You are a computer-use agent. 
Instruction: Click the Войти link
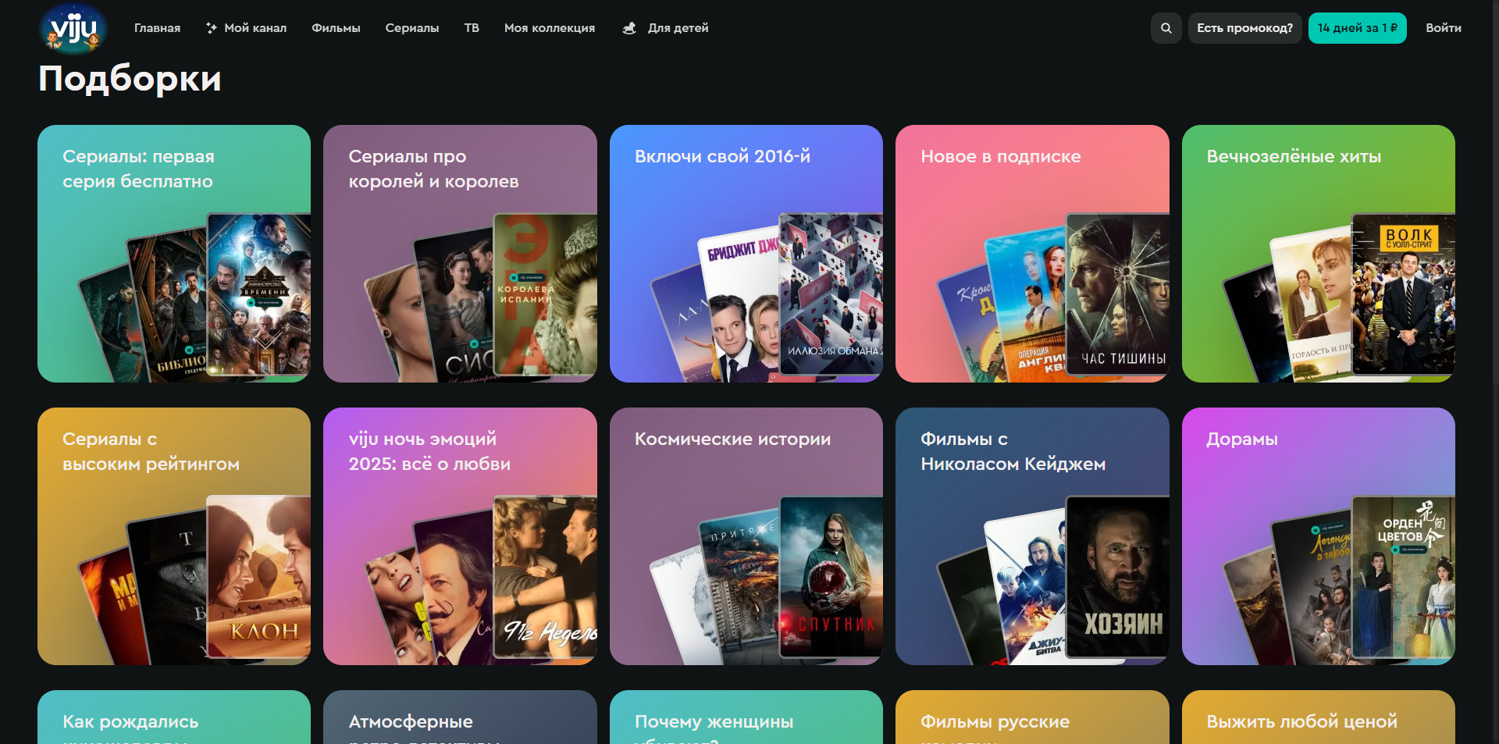[x=1443, y=28]
